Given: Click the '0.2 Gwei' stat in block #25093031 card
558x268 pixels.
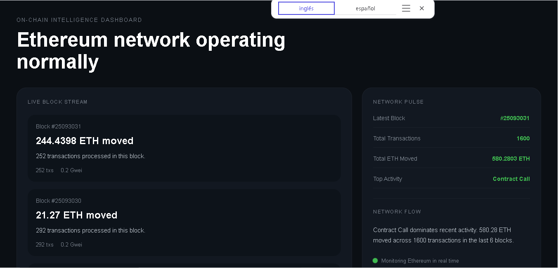Looking at the screenshot, I should pyautogui.click(x=71, y=170).
